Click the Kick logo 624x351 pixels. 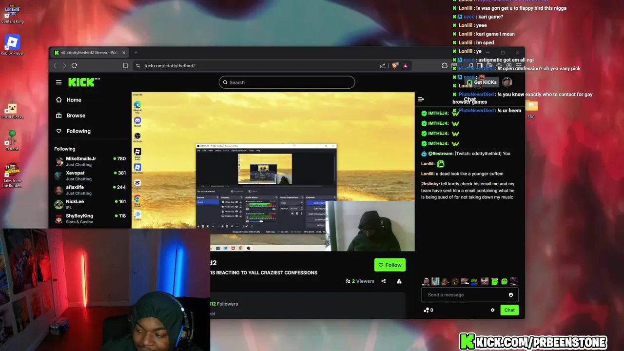click(x=84, y=82)
